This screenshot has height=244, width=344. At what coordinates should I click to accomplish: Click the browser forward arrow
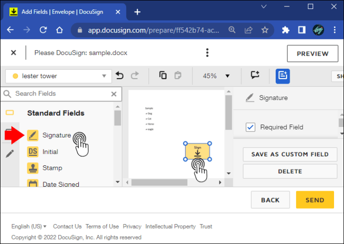(x=26, y=30)
